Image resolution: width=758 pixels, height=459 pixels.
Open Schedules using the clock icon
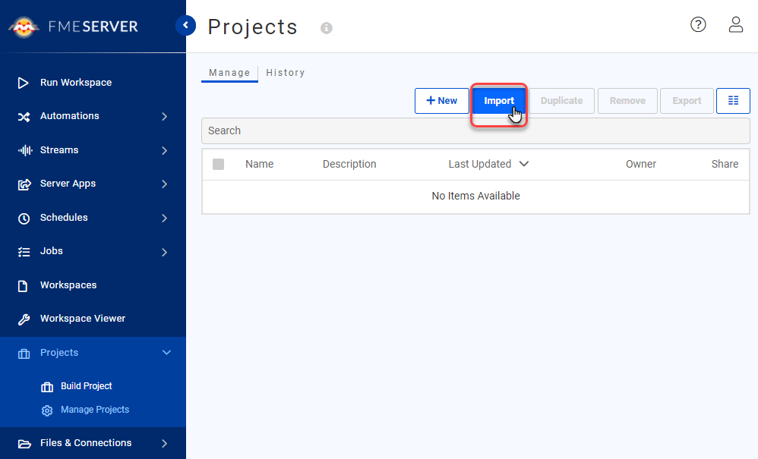[23, 218]
